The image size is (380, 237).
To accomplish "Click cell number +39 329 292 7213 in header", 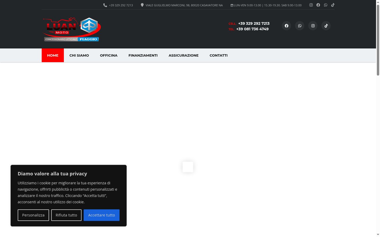I will (254, 23).
